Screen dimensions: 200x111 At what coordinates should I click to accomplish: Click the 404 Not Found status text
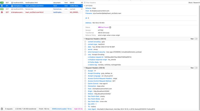tap(103, 27)
